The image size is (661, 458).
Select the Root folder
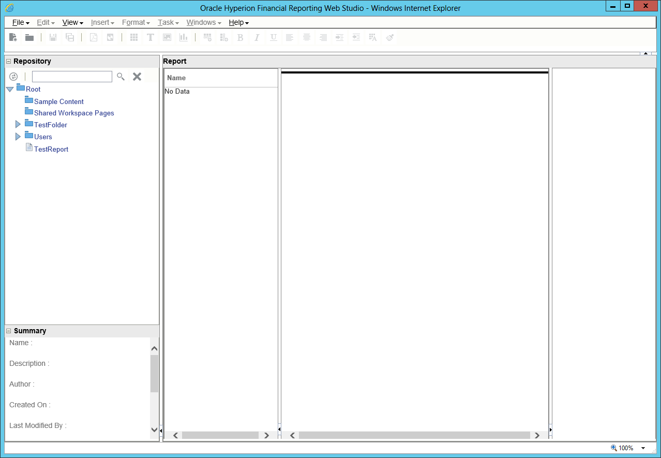coord(33,89)
